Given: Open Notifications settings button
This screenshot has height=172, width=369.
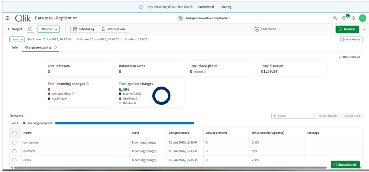Looking at the screenshot, I should pos(114,29).
